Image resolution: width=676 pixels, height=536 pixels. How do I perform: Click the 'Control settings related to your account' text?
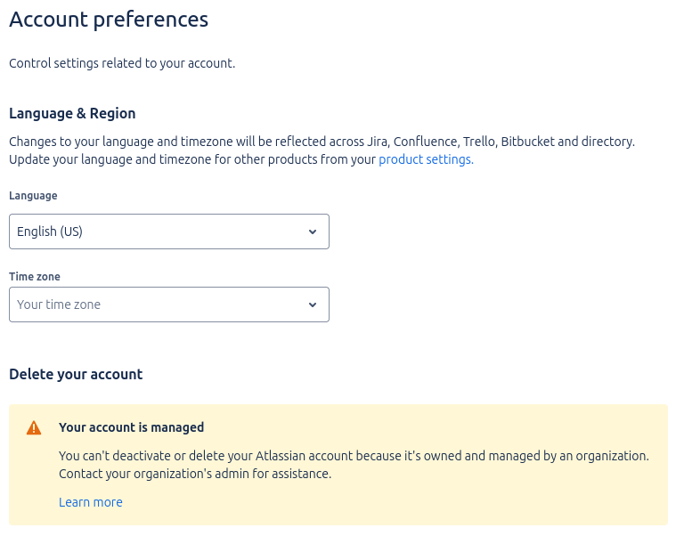pyautogui.click(x=122, y=63)
